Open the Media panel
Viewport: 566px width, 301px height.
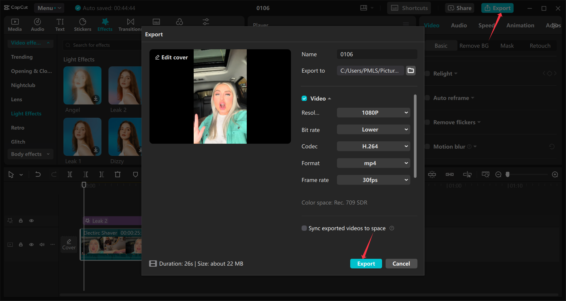pos(15,24)
